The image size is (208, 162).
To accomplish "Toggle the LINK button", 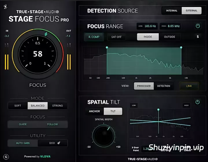I will (x=189, y=86).
